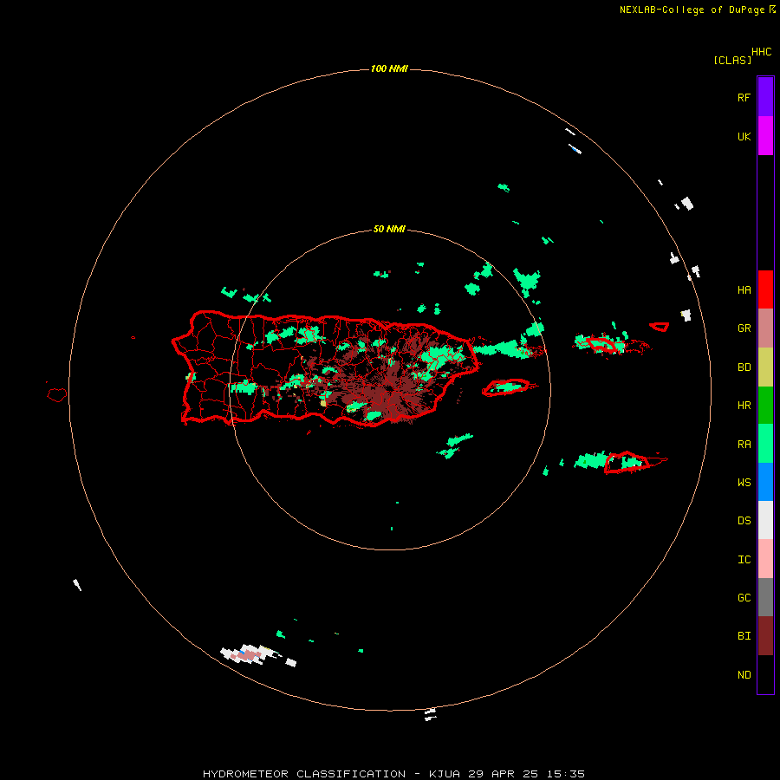This screenshot has height=780, width=780.
Task: Select the IC light pink legend swatch
Action: click(765, 559)
